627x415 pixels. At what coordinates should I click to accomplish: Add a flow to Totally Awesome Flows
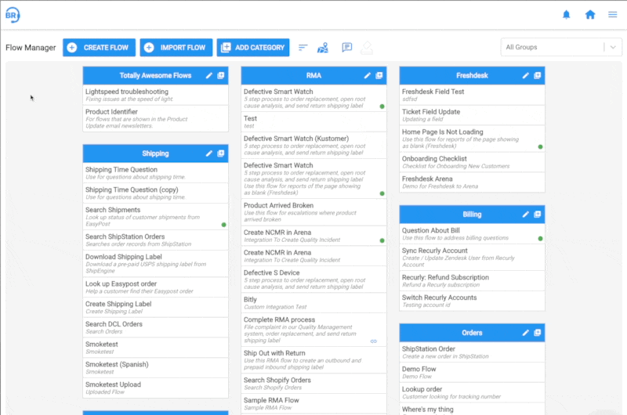[x=221, y=75]
